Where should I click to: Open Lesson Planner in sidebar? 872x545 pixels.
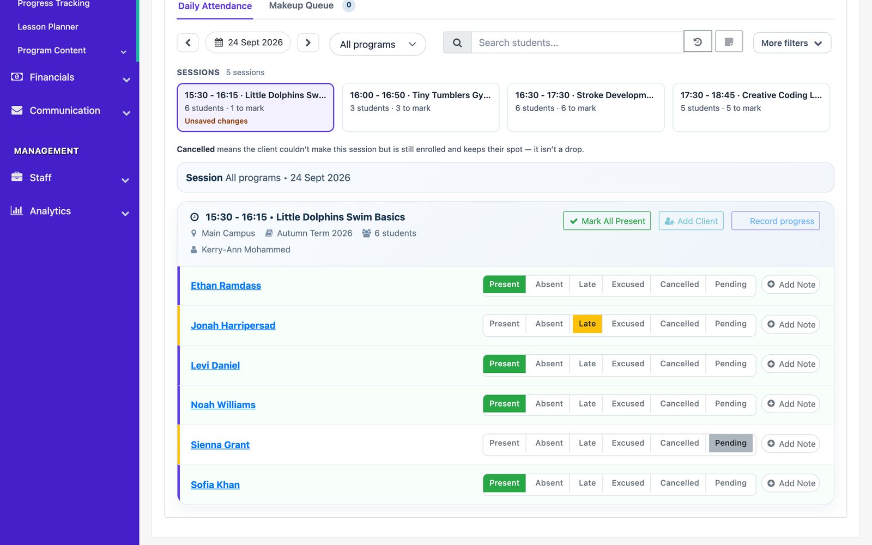coord(48,27)
